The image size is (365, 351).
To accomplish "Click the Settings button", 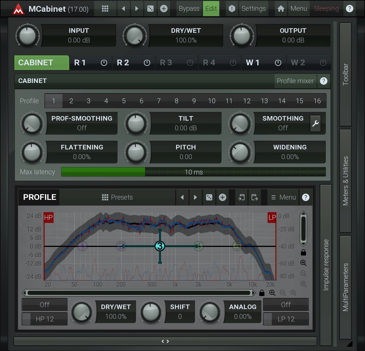I will point(253,9).
